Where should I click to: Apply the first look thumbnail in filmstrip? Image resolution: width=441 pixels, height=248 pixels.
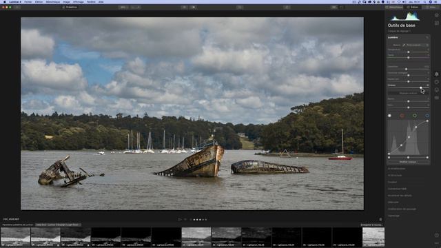coord(15,237)
